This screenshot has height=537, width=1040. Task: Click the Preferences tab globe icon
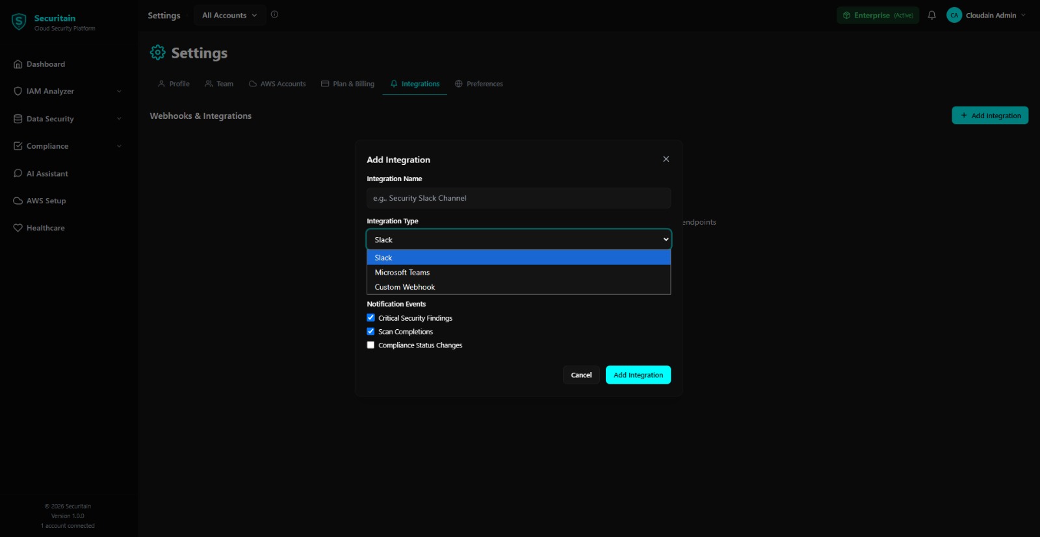459,84
